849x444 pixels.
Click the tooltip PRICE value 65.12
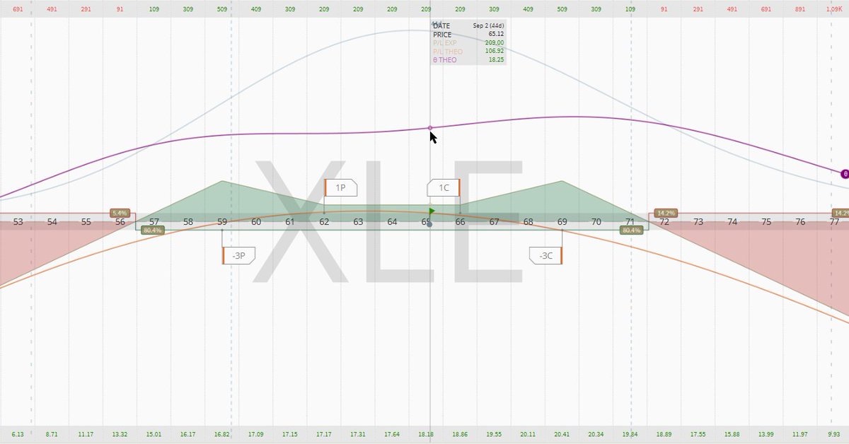click(495, 34)
